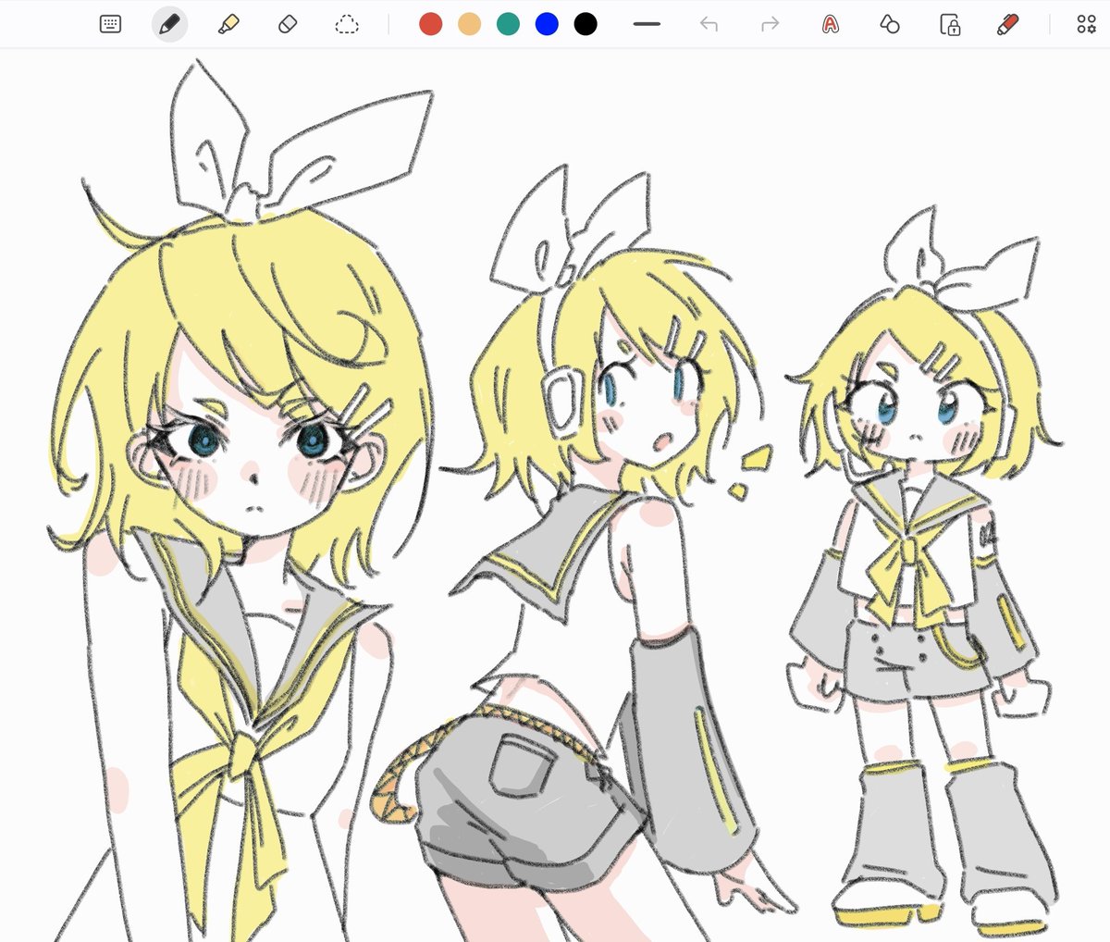Viewport: 1110px width, 942px height.
Task: Pick the red color swatch
Action: (x=431, y=24)
